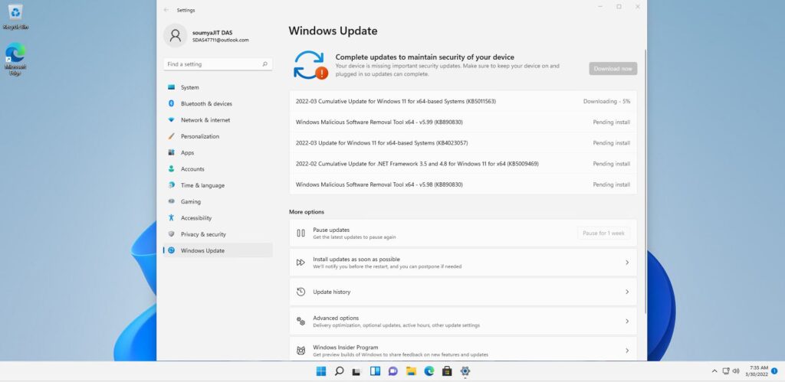Click the Windows Insider Program cat icon
This screenshot has height=382, width=785.
pos(301,351)
